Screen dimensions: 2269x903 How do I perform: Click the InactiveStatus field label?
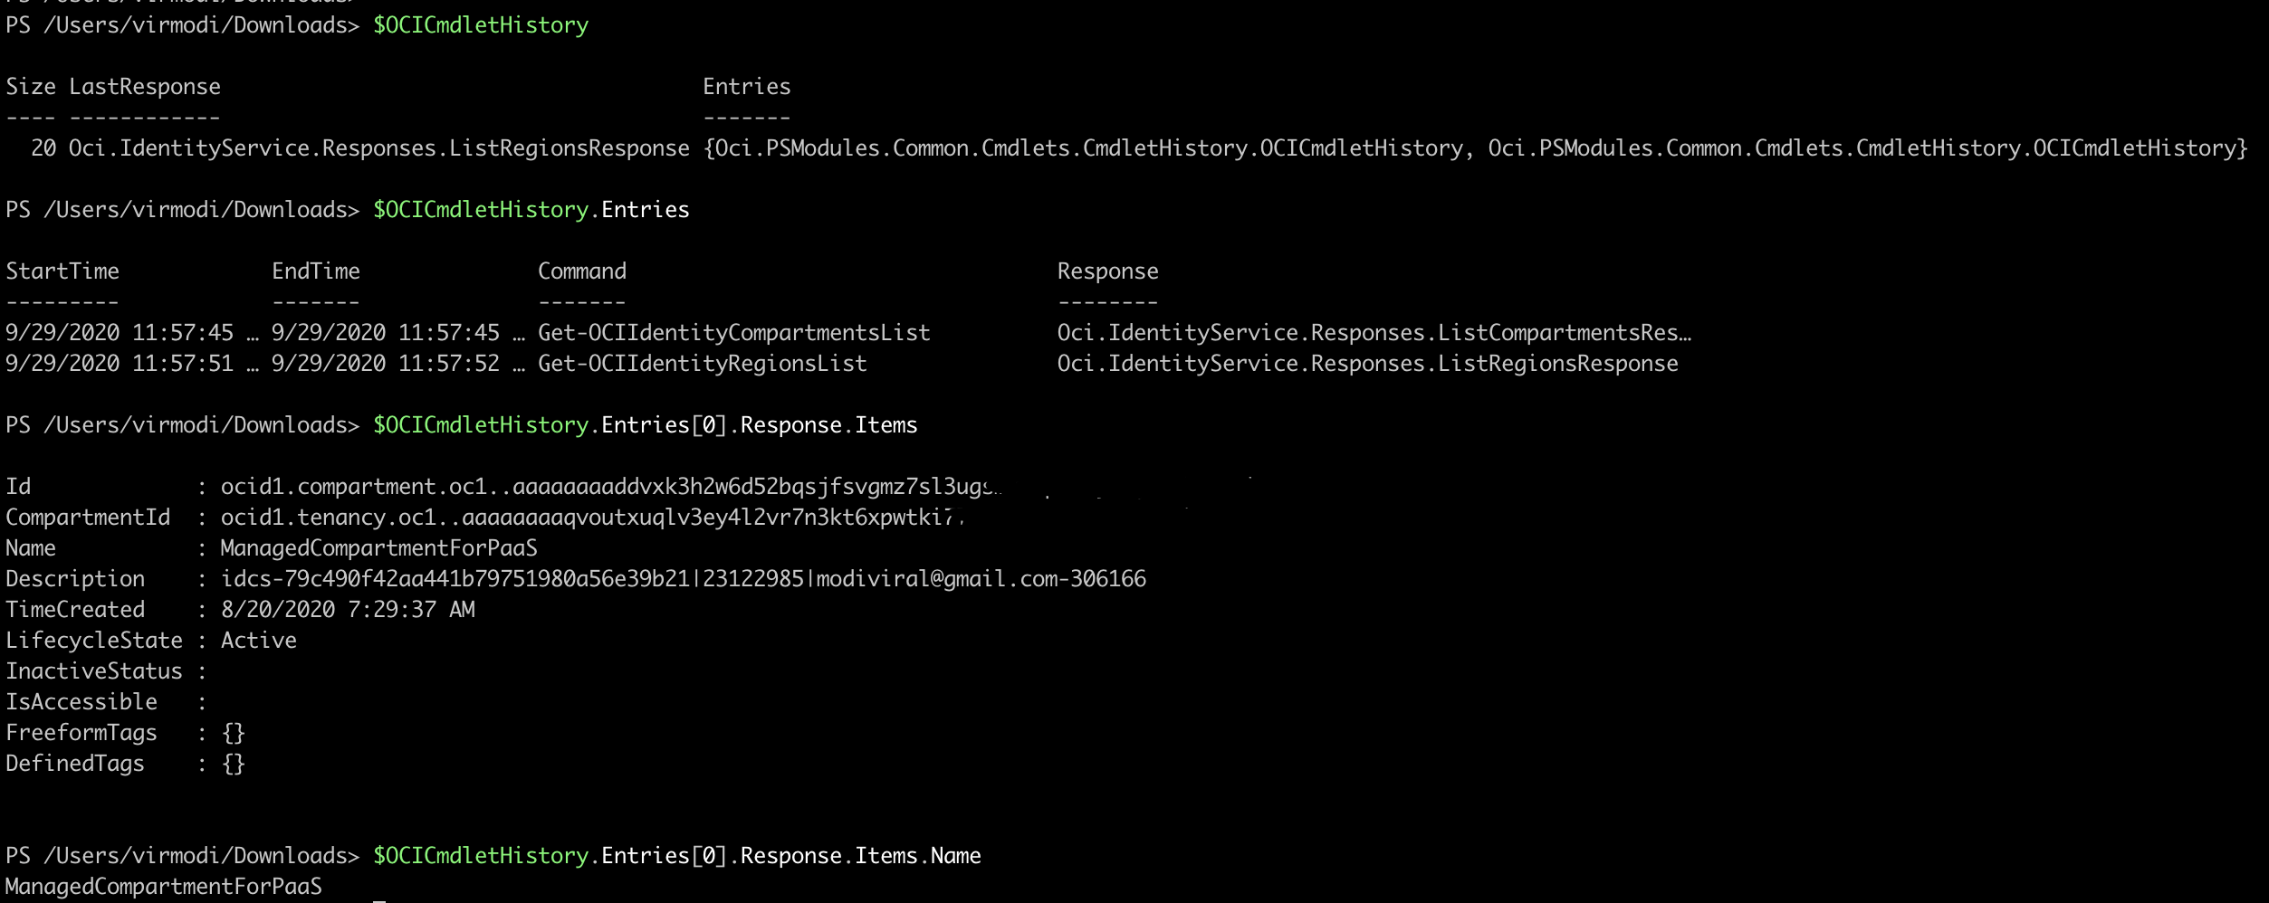click(x=94, y=671)
